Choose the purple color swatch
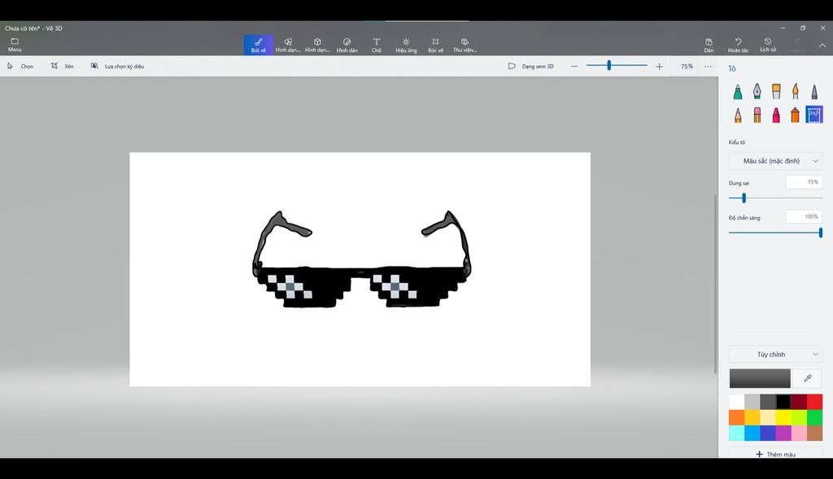This screenshot has height=479, width=833. pos(783,433)
